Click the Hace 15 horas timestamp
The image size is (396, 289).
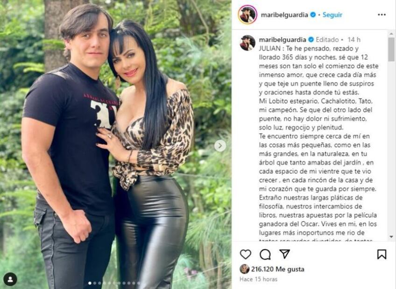[x=258, y=279]
